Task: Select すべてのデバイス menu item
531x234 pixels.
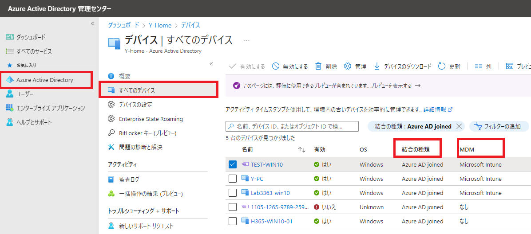Action: tap(159, 90)
